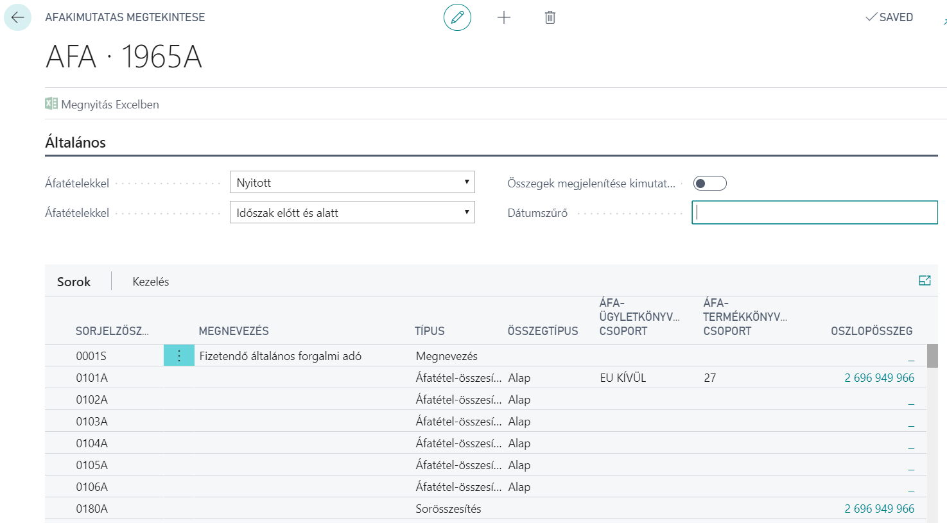This screenshot has width=947, height=523.
Task: Click the pencil edit icon
Action: pos(457,17)
